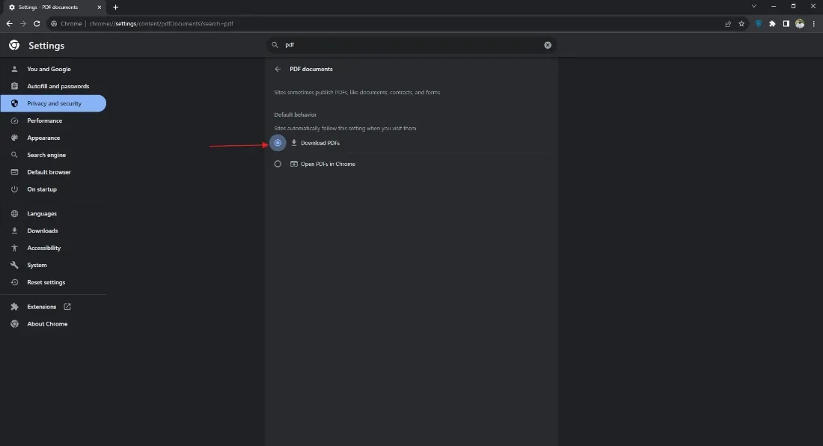The height and width of the screenshot is (446, 823).
Task: Open the browser tab dropdown chevron
Action: click(753, 6)
